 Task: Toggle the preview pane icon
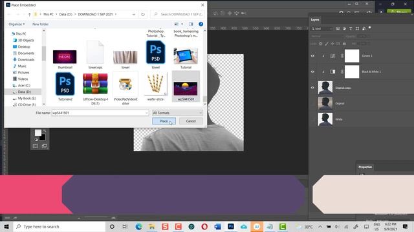191,24
